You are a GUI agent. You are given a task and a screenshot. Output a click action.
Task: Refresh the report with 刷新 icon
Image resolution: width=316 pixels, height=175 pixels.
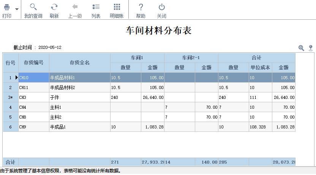coord(54,7)
